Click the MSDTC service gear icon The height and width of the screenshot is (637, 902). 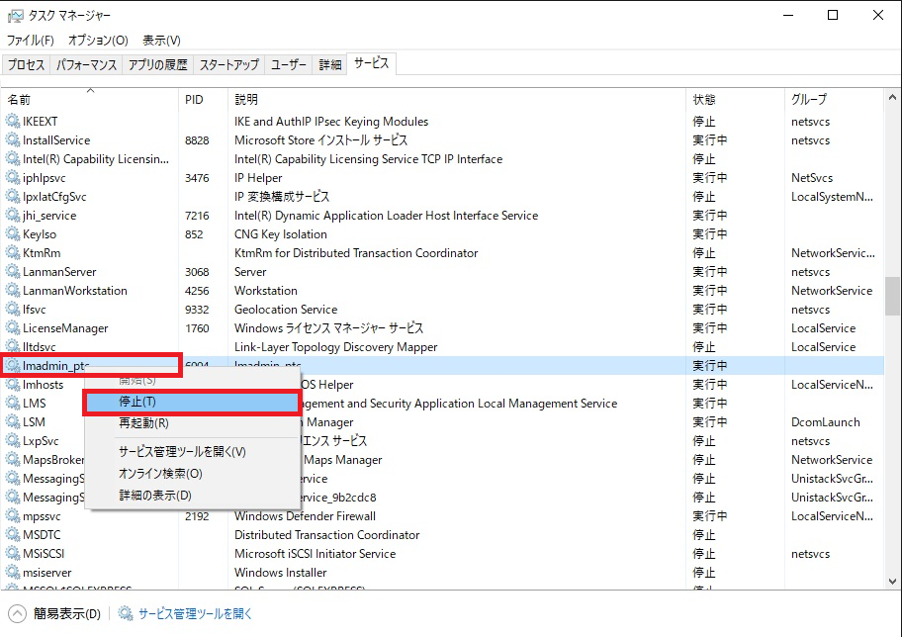(13, 534)
